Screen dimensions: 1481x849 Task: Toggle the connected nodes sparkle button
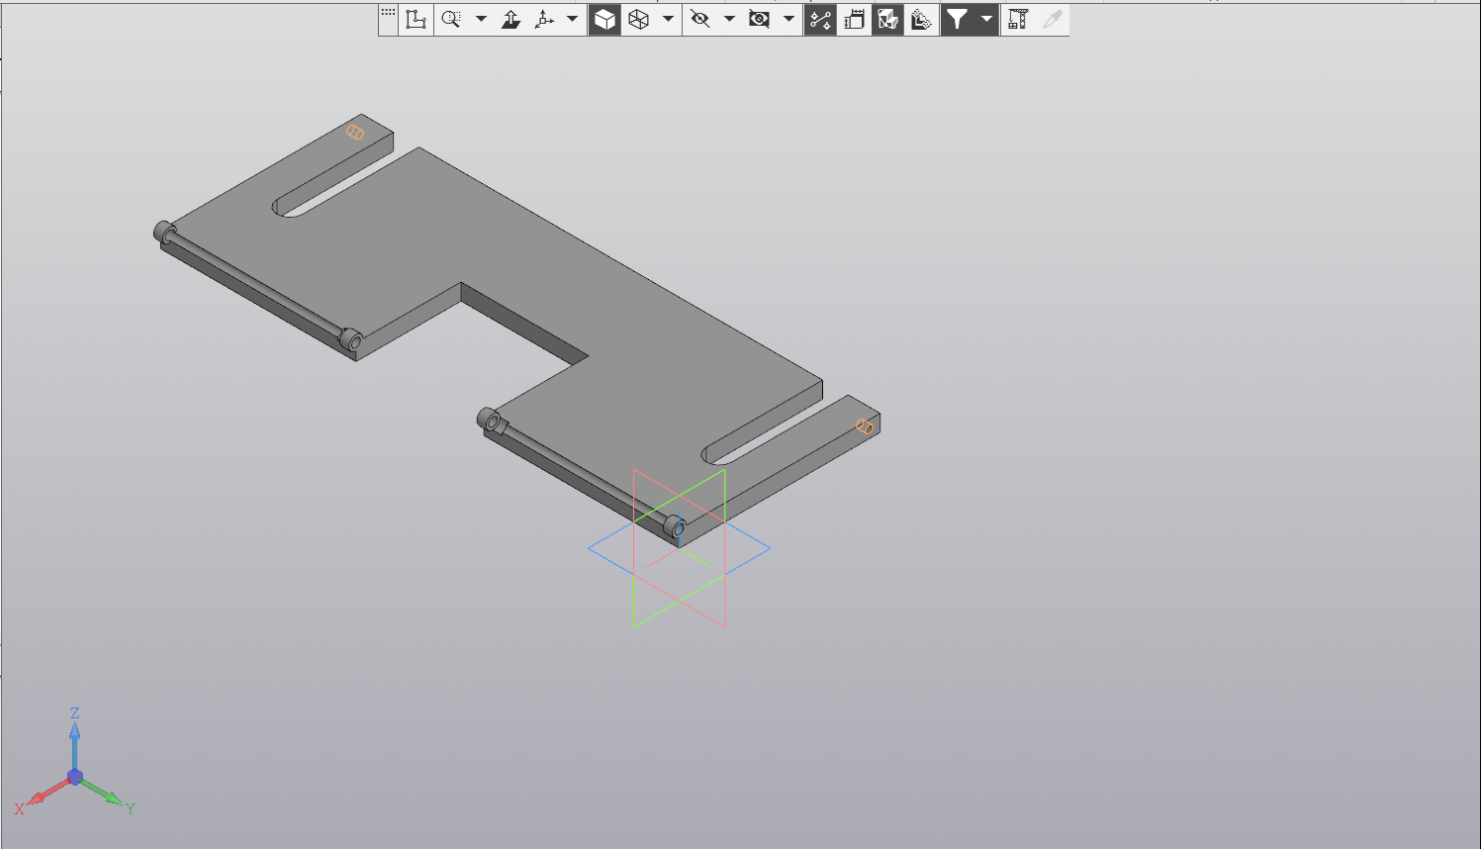[x=820, y=19]
